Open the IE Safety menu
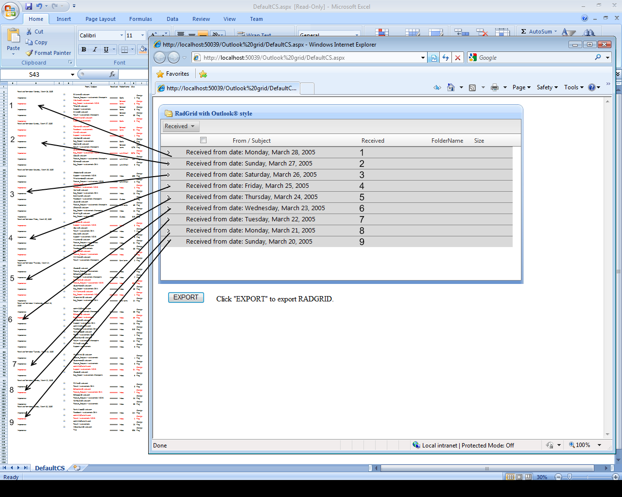This screenshot has width=622, height=497. click(x=547, y=87)
